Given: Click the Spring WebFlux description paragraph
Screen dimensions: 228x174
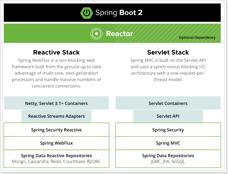Looking at the screenshot, I should pyautogui.click(x=56, y=73).
